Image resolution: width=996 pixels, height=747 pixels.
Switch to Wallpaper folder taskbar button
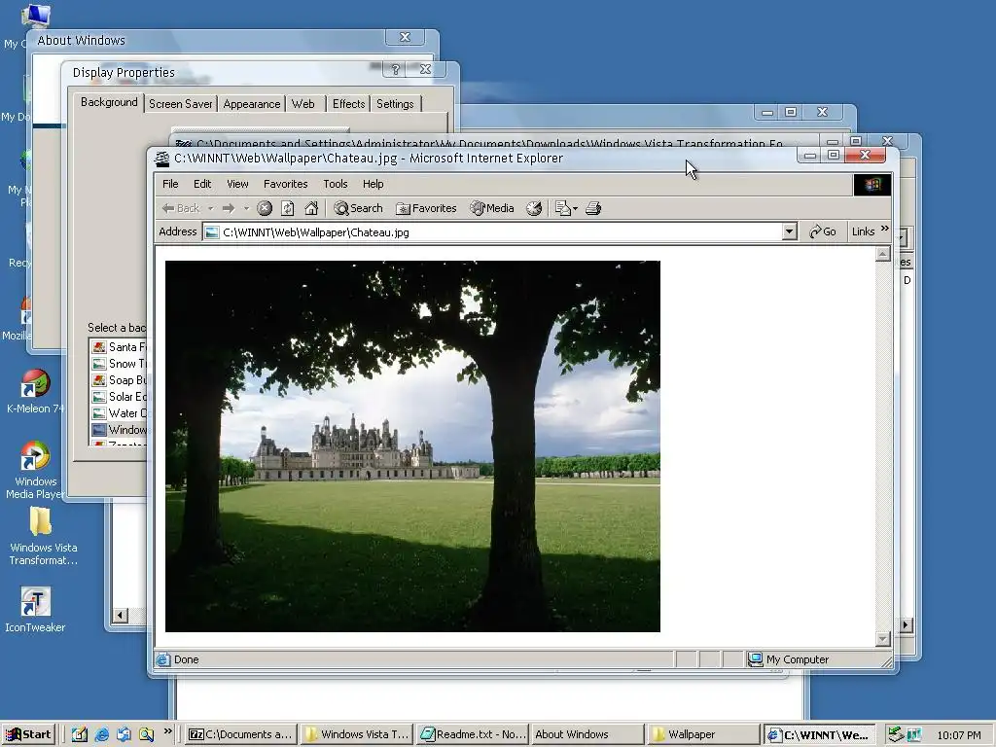click(703, 734)
